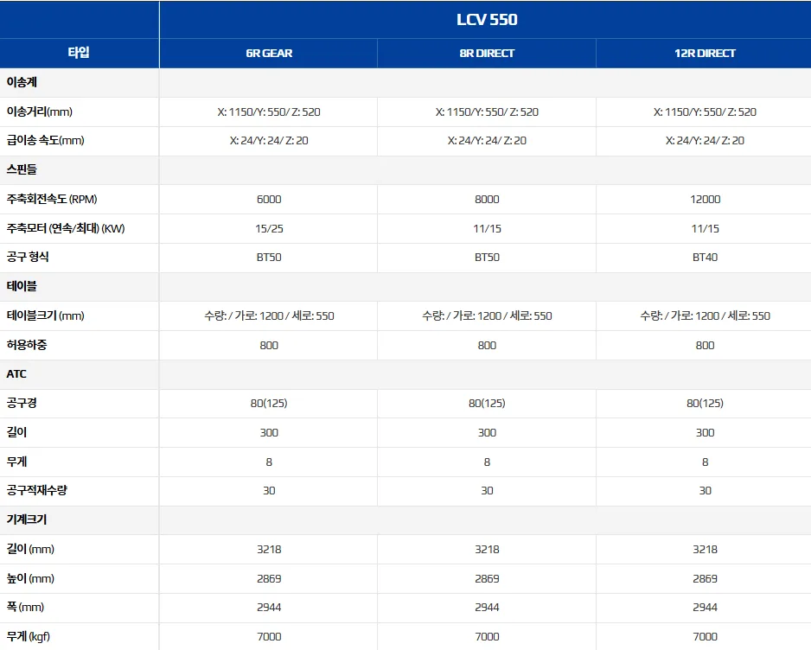Click the 800 load value under 6R GEAR
This screenshot has height=650, width=811.
(269, 345)
